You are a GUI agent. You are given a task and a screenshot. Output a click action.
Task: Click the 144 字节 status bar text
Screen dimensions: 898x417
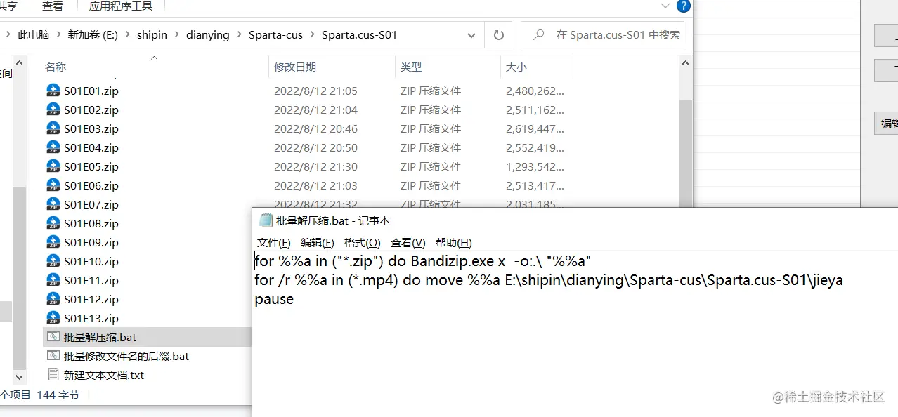tap(58, 395)
